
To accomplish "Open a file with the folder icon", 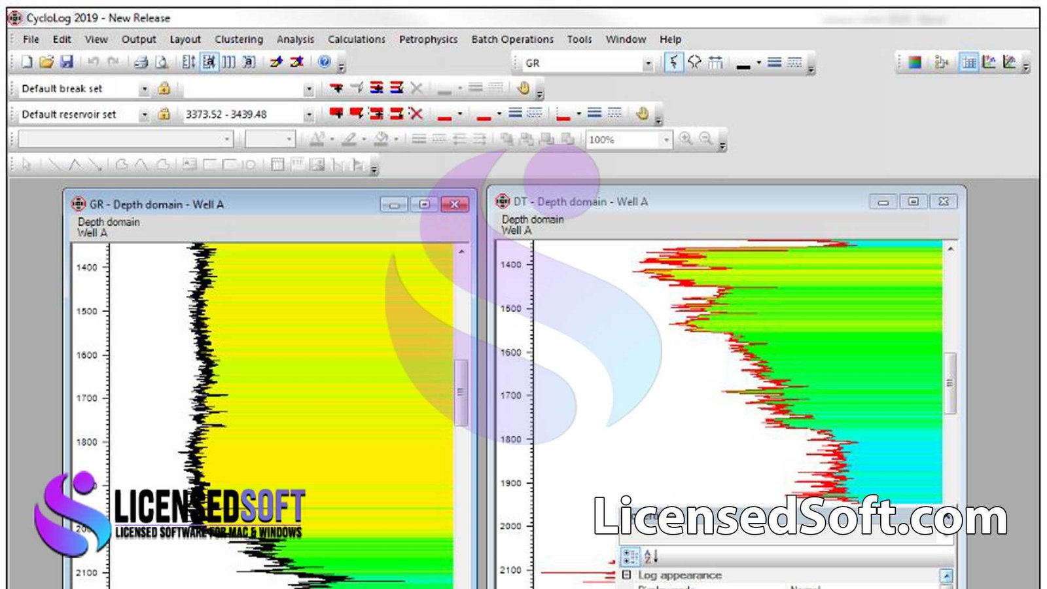I will (x=46, y=62).
